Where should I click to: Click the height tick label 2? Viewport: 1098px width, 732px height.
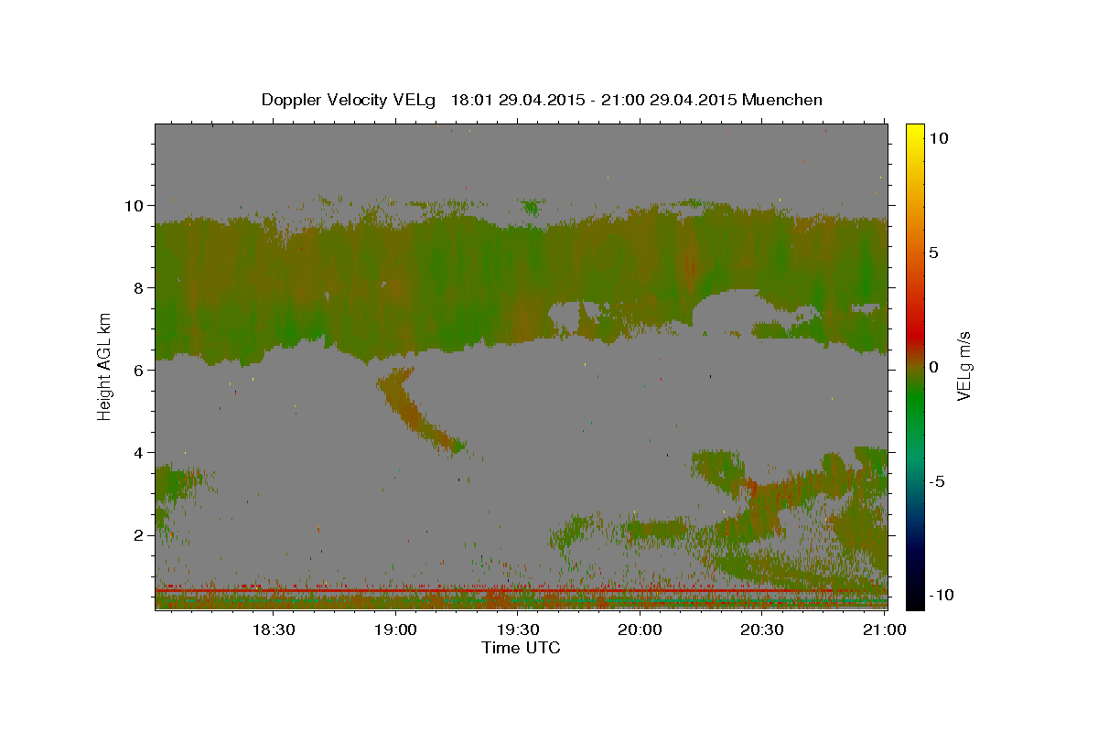pyautogui.click(x=140, y=534)
